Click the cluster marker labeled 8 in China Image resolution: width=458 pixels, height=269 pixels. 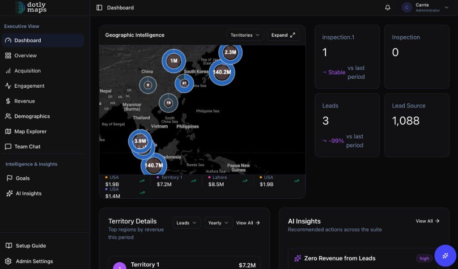coord(148,85)
